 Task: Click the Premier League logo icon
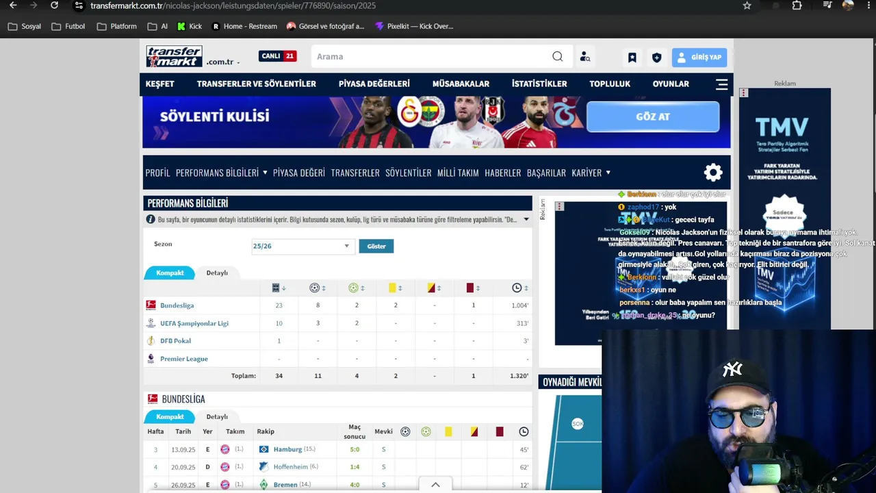[x=151, y=359]
